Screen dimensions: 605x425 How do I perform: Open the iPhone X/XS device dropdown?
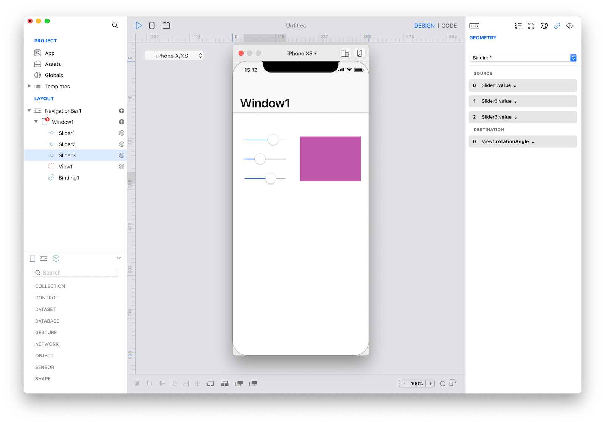point(174,56)
